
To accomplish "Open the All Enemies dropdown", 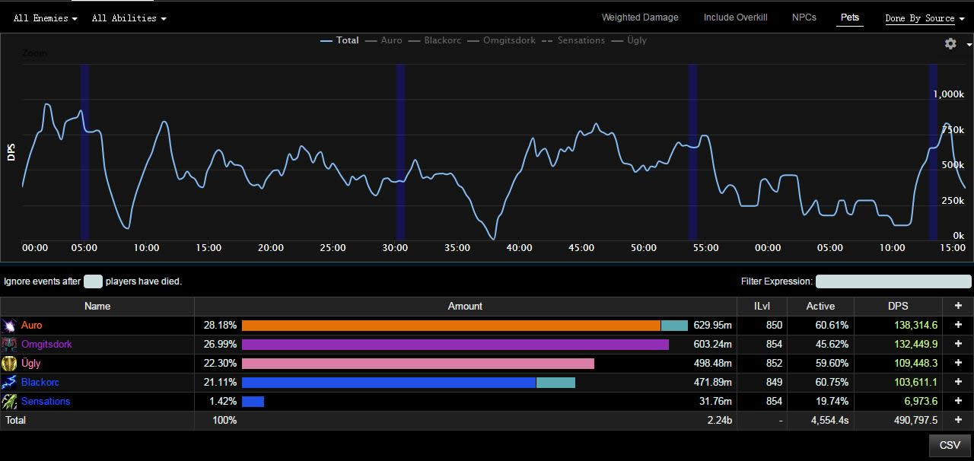I will (45, 18).
